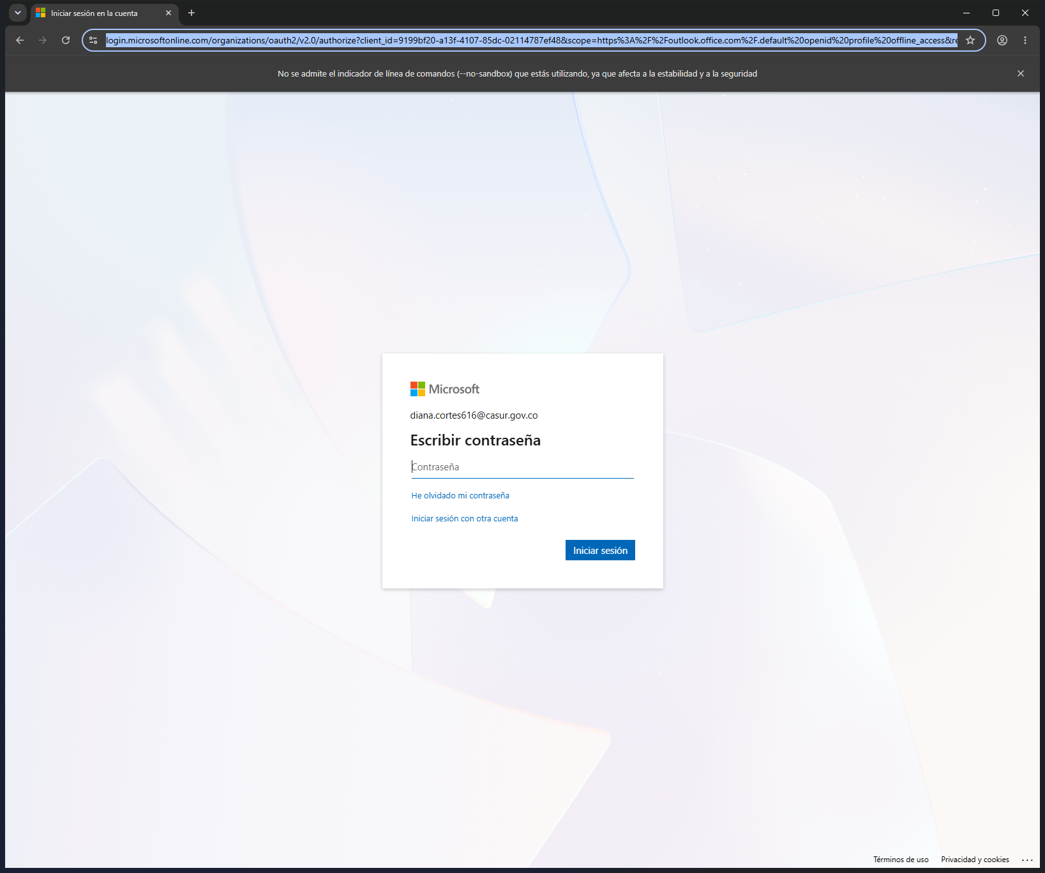Bookmark this page with the star icon
Image resolution: width=1045 pixels, height=873 pixels.
(x=970, y=40)
